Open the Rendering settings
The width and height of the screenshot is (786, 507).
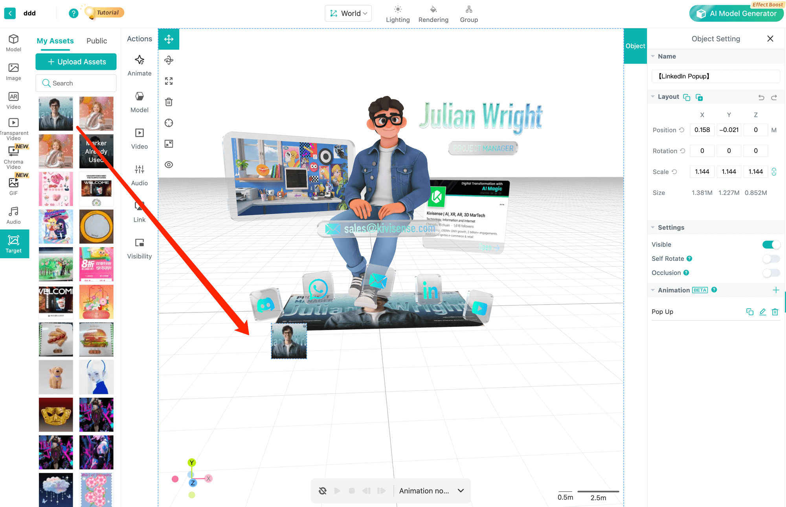click(433, 13)
